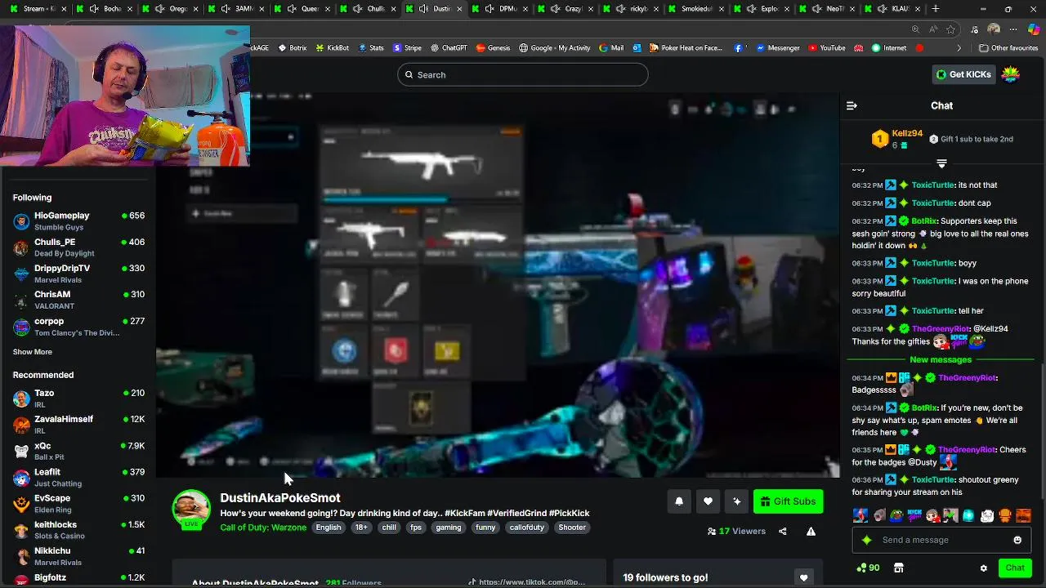The image size is (1046, 588).
Task: Report the stream via the warning triangle icon
Action: tap(811, 531)
